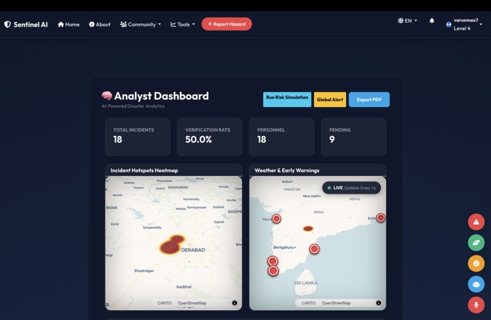Click OpenStreetMap link on weather map

336,303
